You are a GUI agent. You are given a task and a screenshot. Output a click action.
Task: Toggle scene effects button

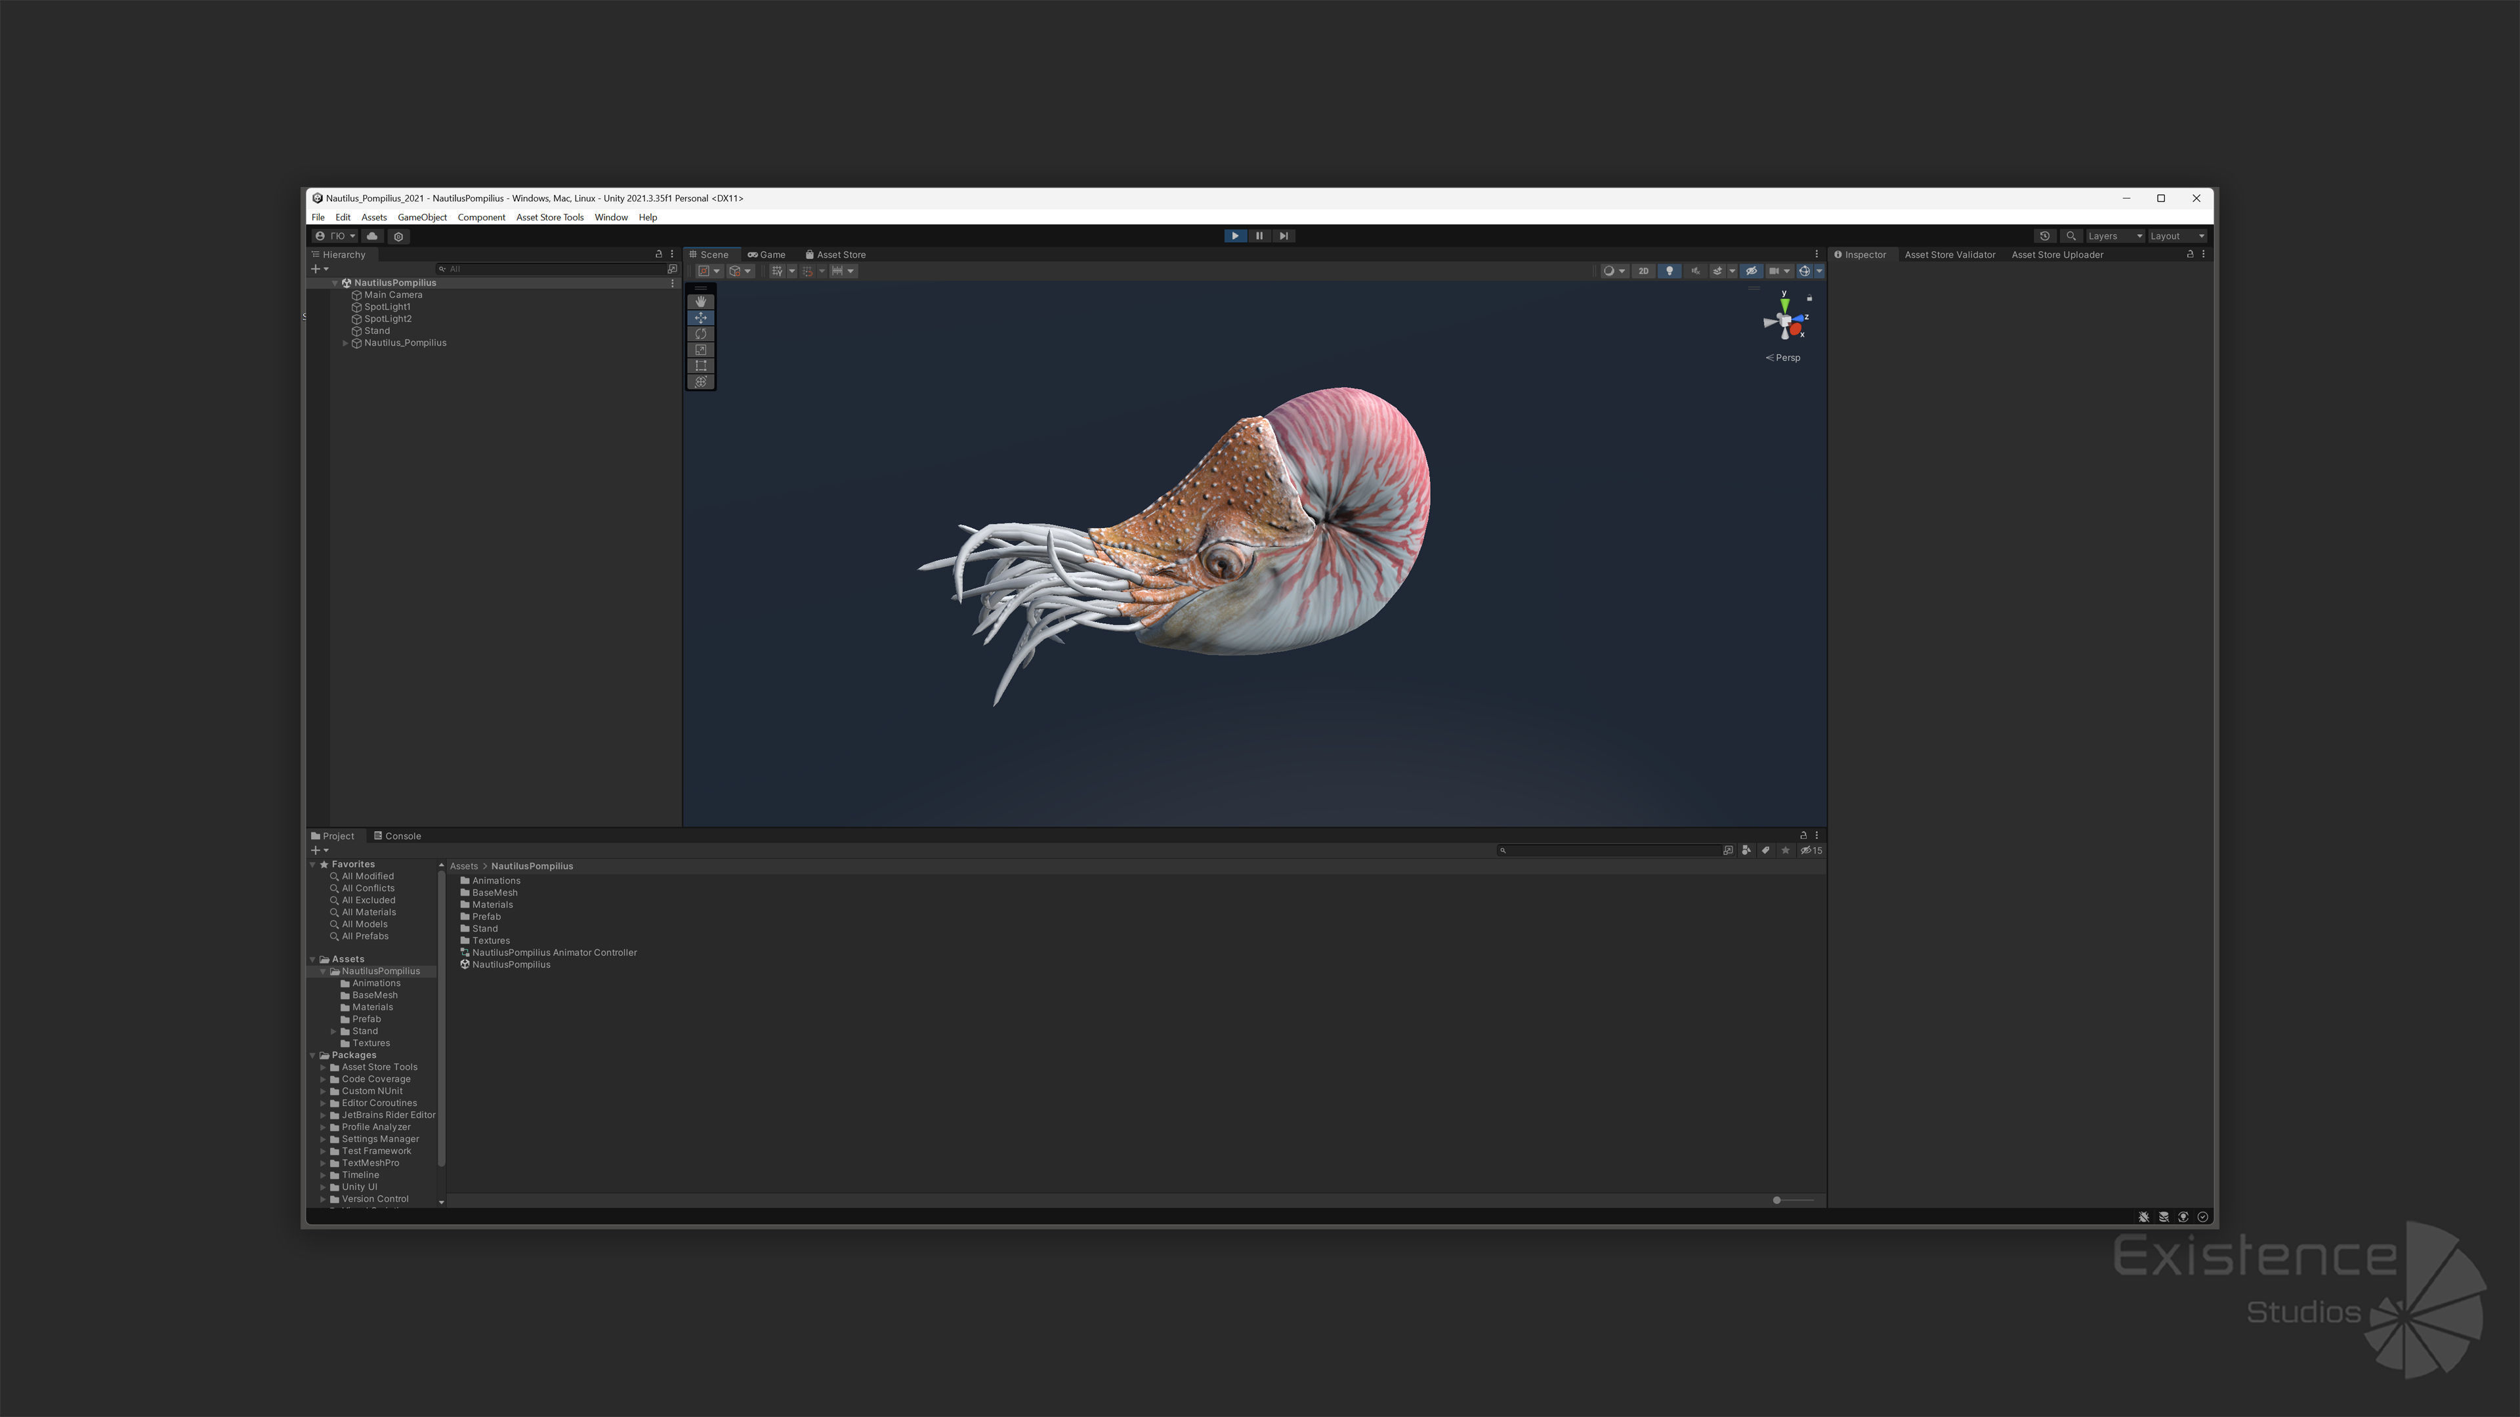pyautogui.click(x=1717, y=271)
